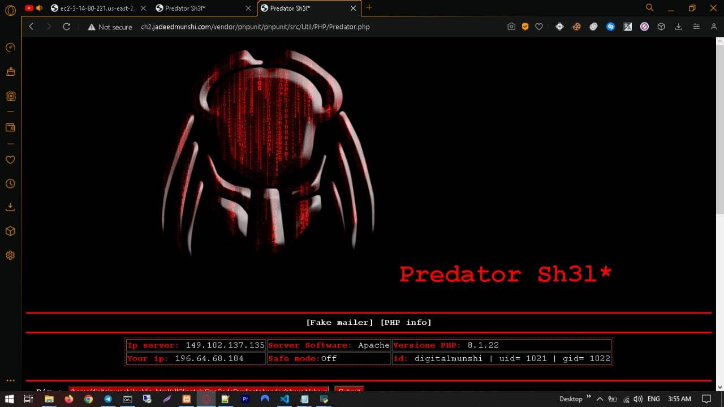The image size is (724, 407).
Task: Click the chip icon in Opera sidebar
Action: [10, 96]
